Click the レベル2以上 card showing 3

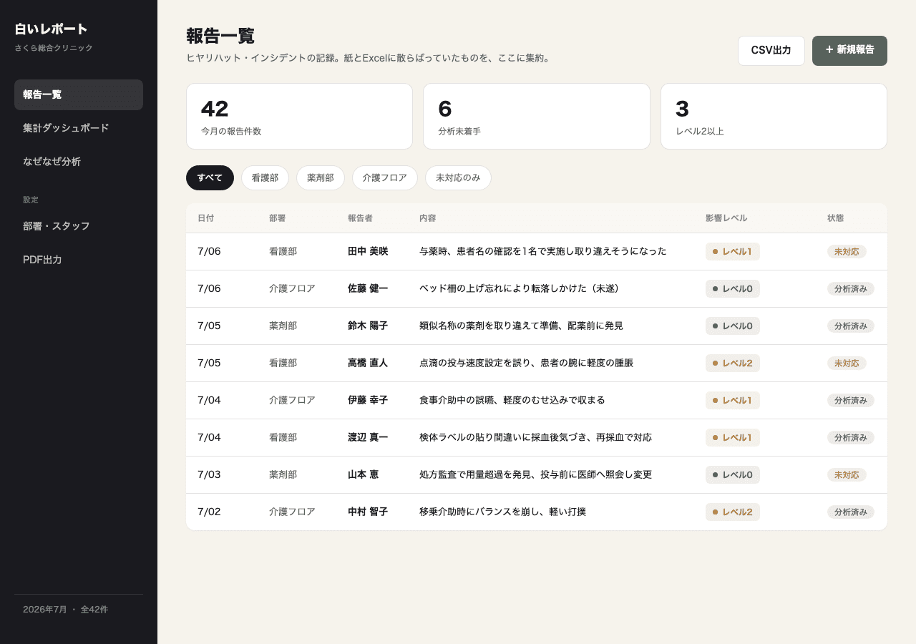click(774, 117)
